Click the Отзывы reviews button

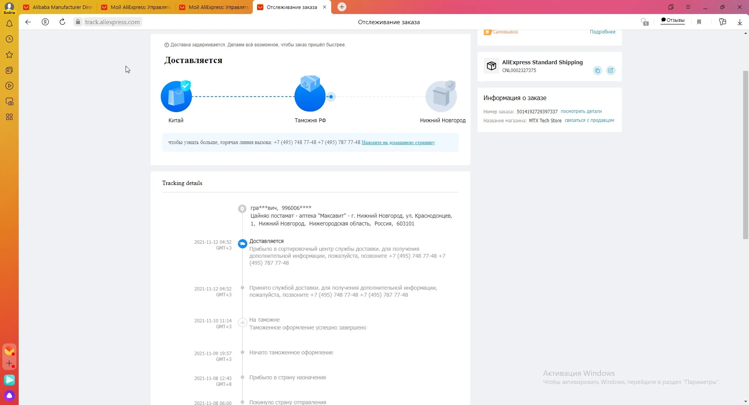[x=673, y=20]
